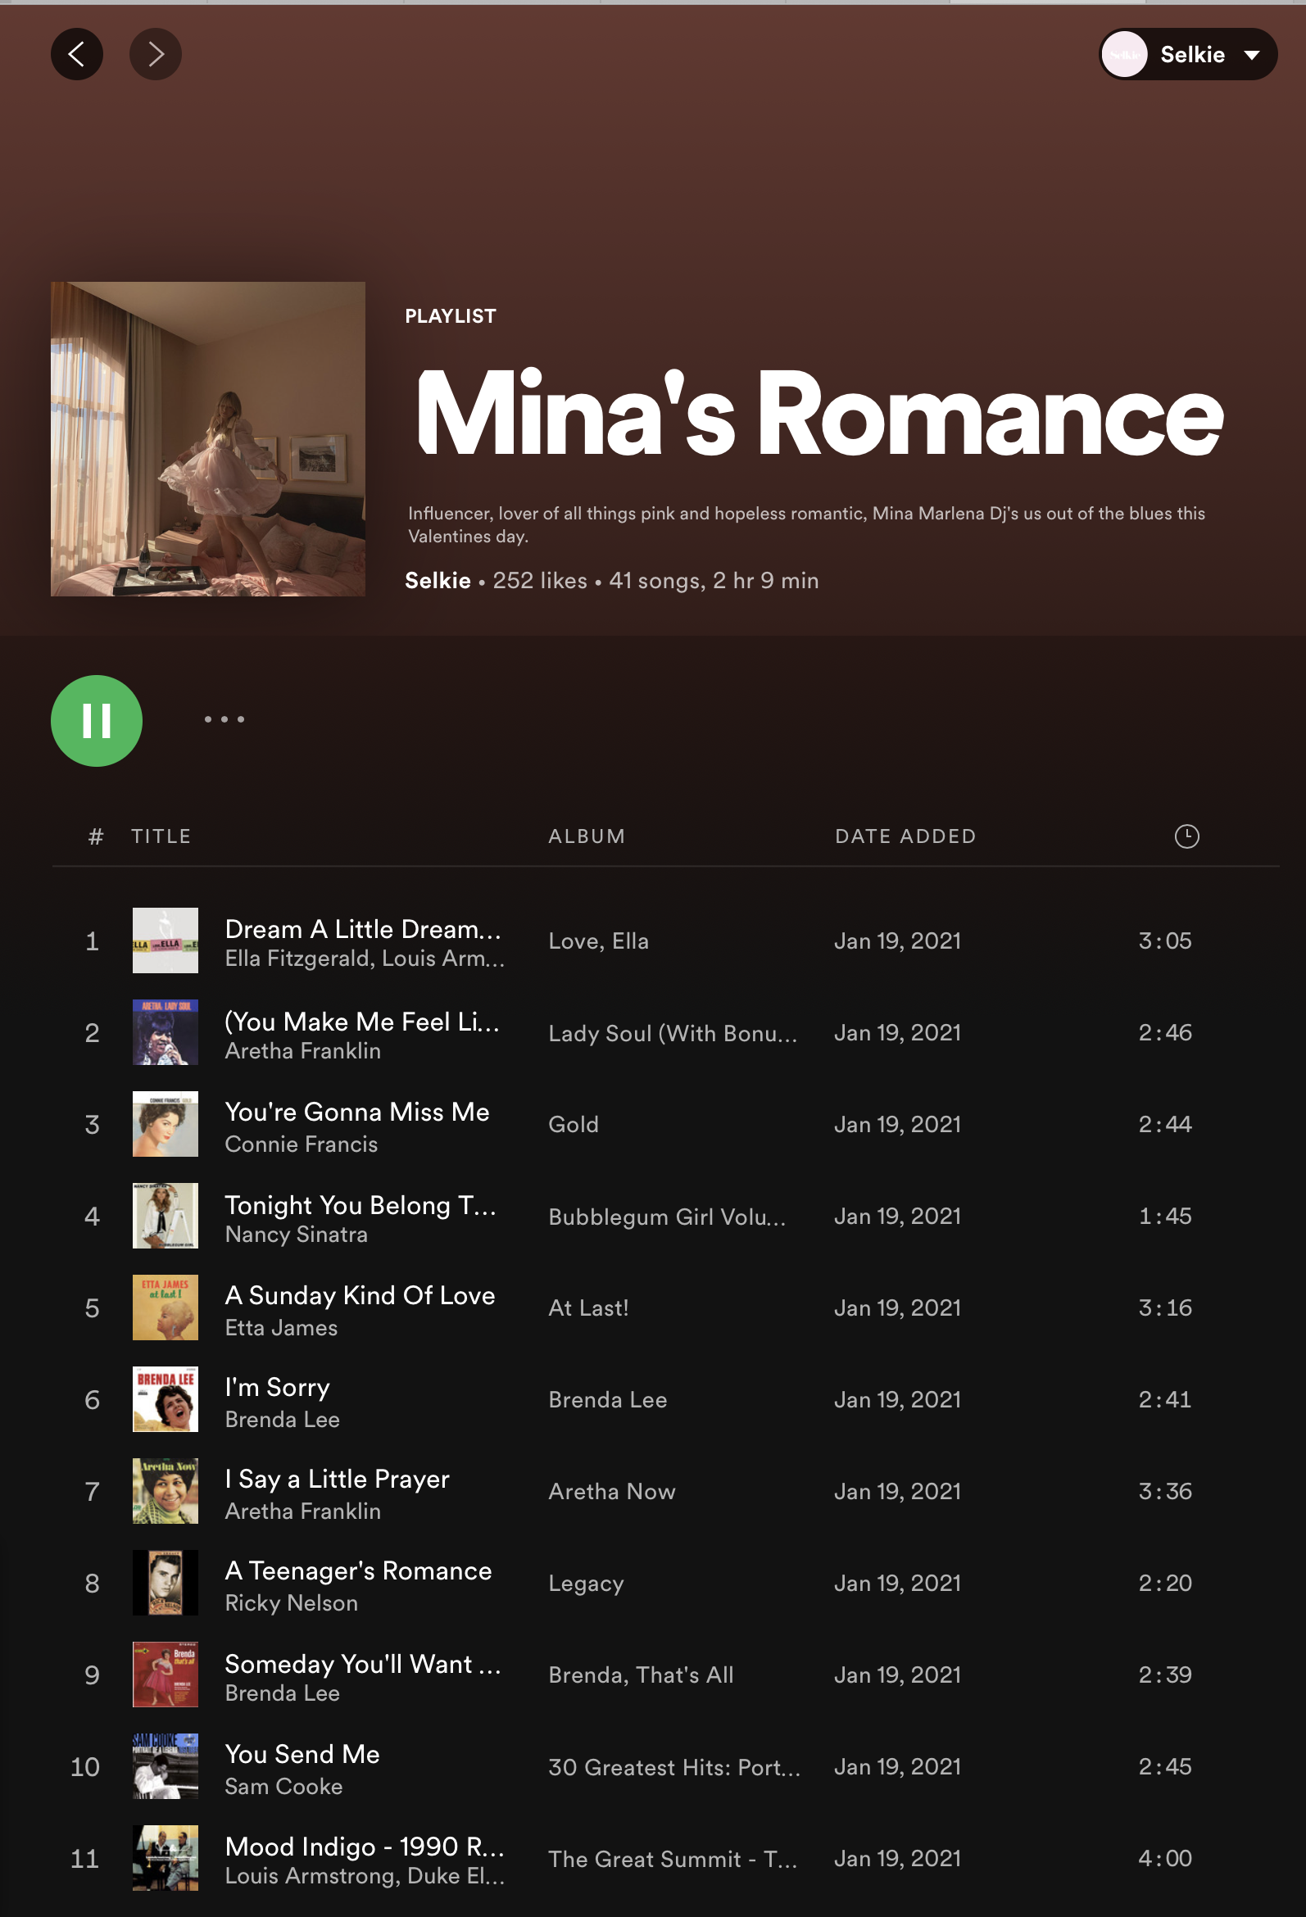Sort by the TITLE column header
1306x1917 pixels.
coord(161,836)
